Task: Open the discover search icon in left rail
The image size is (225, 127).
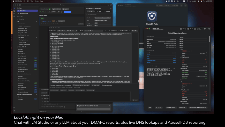Action: click(x=14, y=16)
